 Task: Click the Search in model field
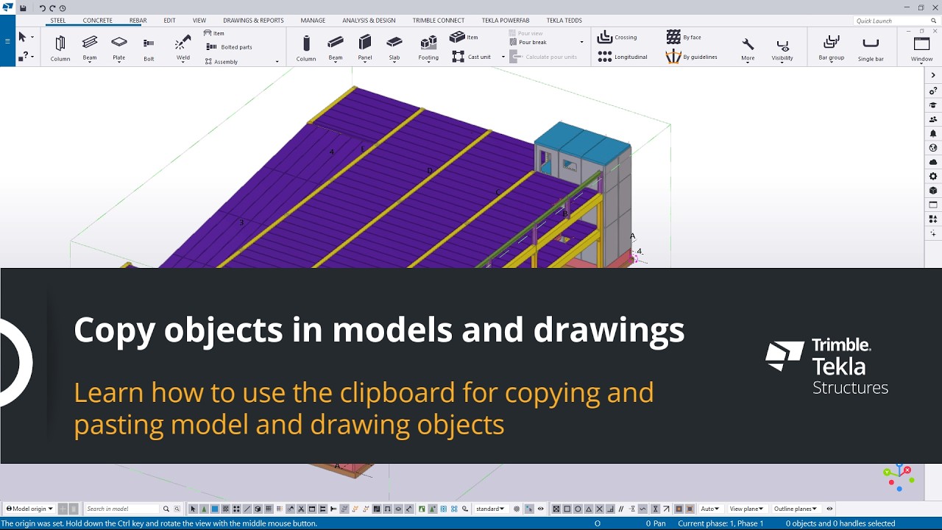(121, 509)
